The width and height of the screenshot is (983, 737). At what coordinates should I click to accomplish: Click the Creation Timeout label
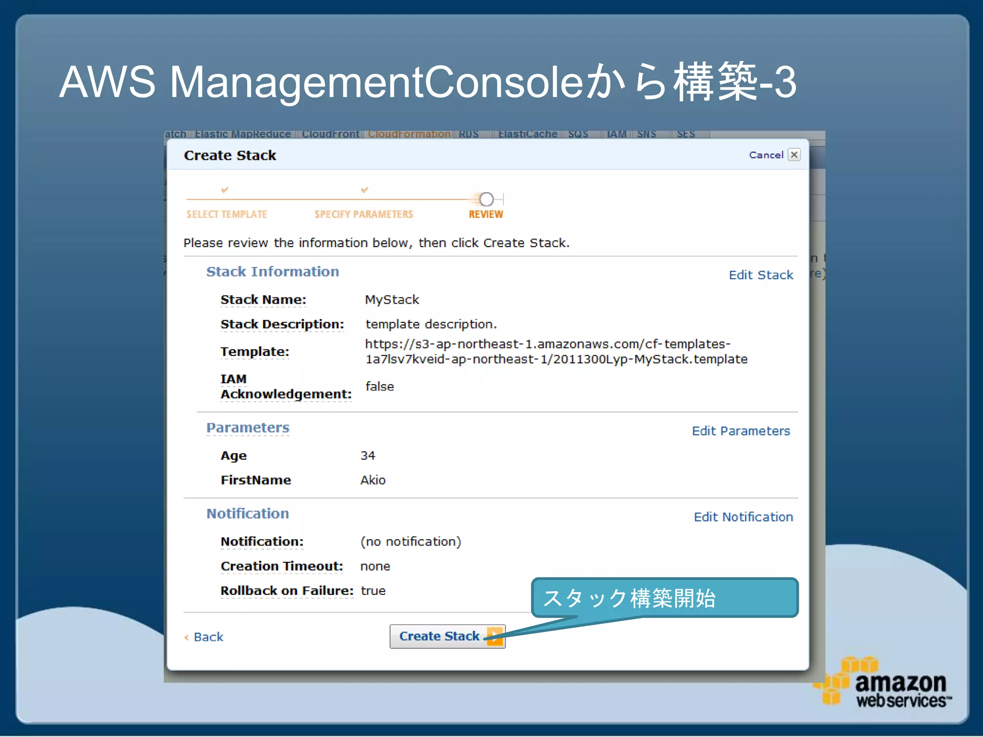282,567
